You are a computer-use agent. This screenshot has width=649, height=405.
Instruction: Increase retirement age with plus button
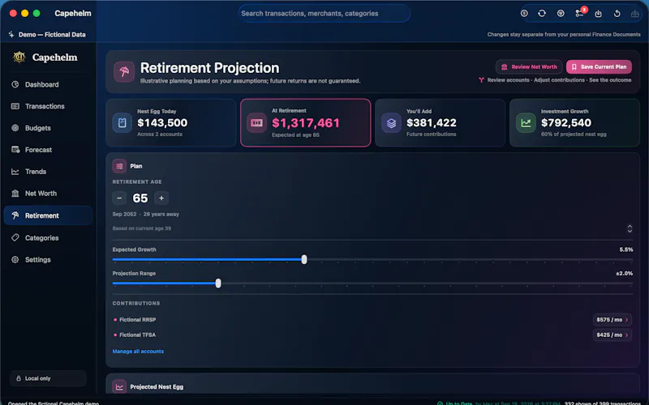tap(161, 198)
